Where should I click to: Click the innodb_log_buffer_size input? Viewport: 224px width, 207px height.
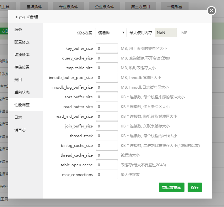click(x=107, y=87)
